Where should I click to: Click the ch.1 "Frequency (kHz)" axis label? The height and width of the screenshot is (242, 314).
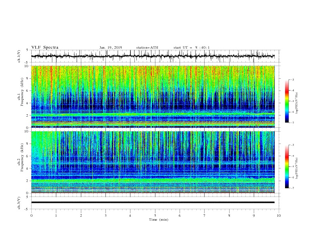[23, 92]
